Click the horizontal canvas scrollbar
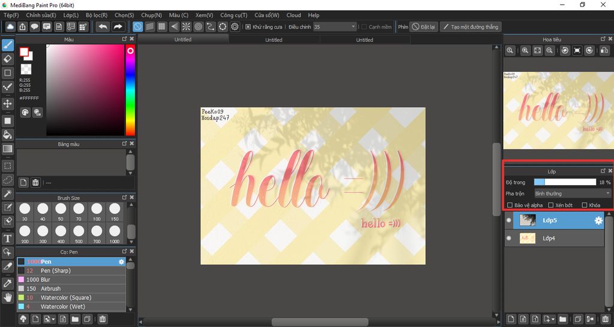 [x=320, y=322]
